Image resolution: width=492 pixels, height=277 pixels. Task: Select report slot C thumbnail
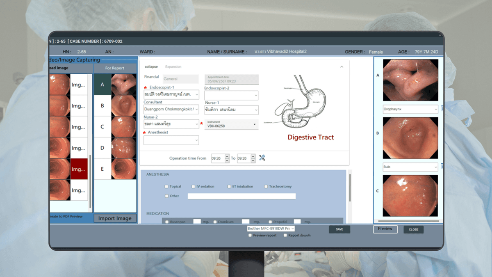pyautogui.click(x=123, y=127)
